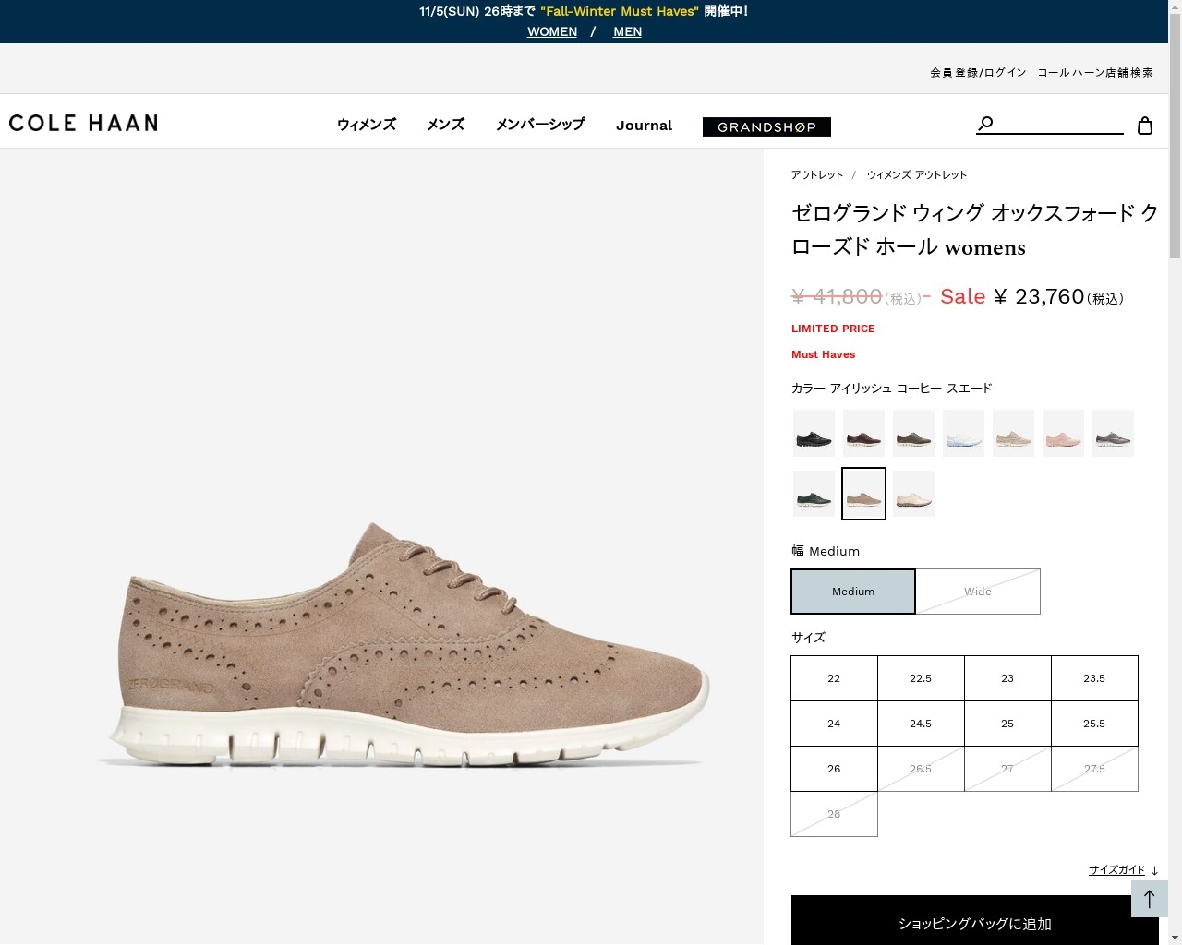Pick size 25.5
This screenshot has height=945, width=1182.
click(1094, 724)
